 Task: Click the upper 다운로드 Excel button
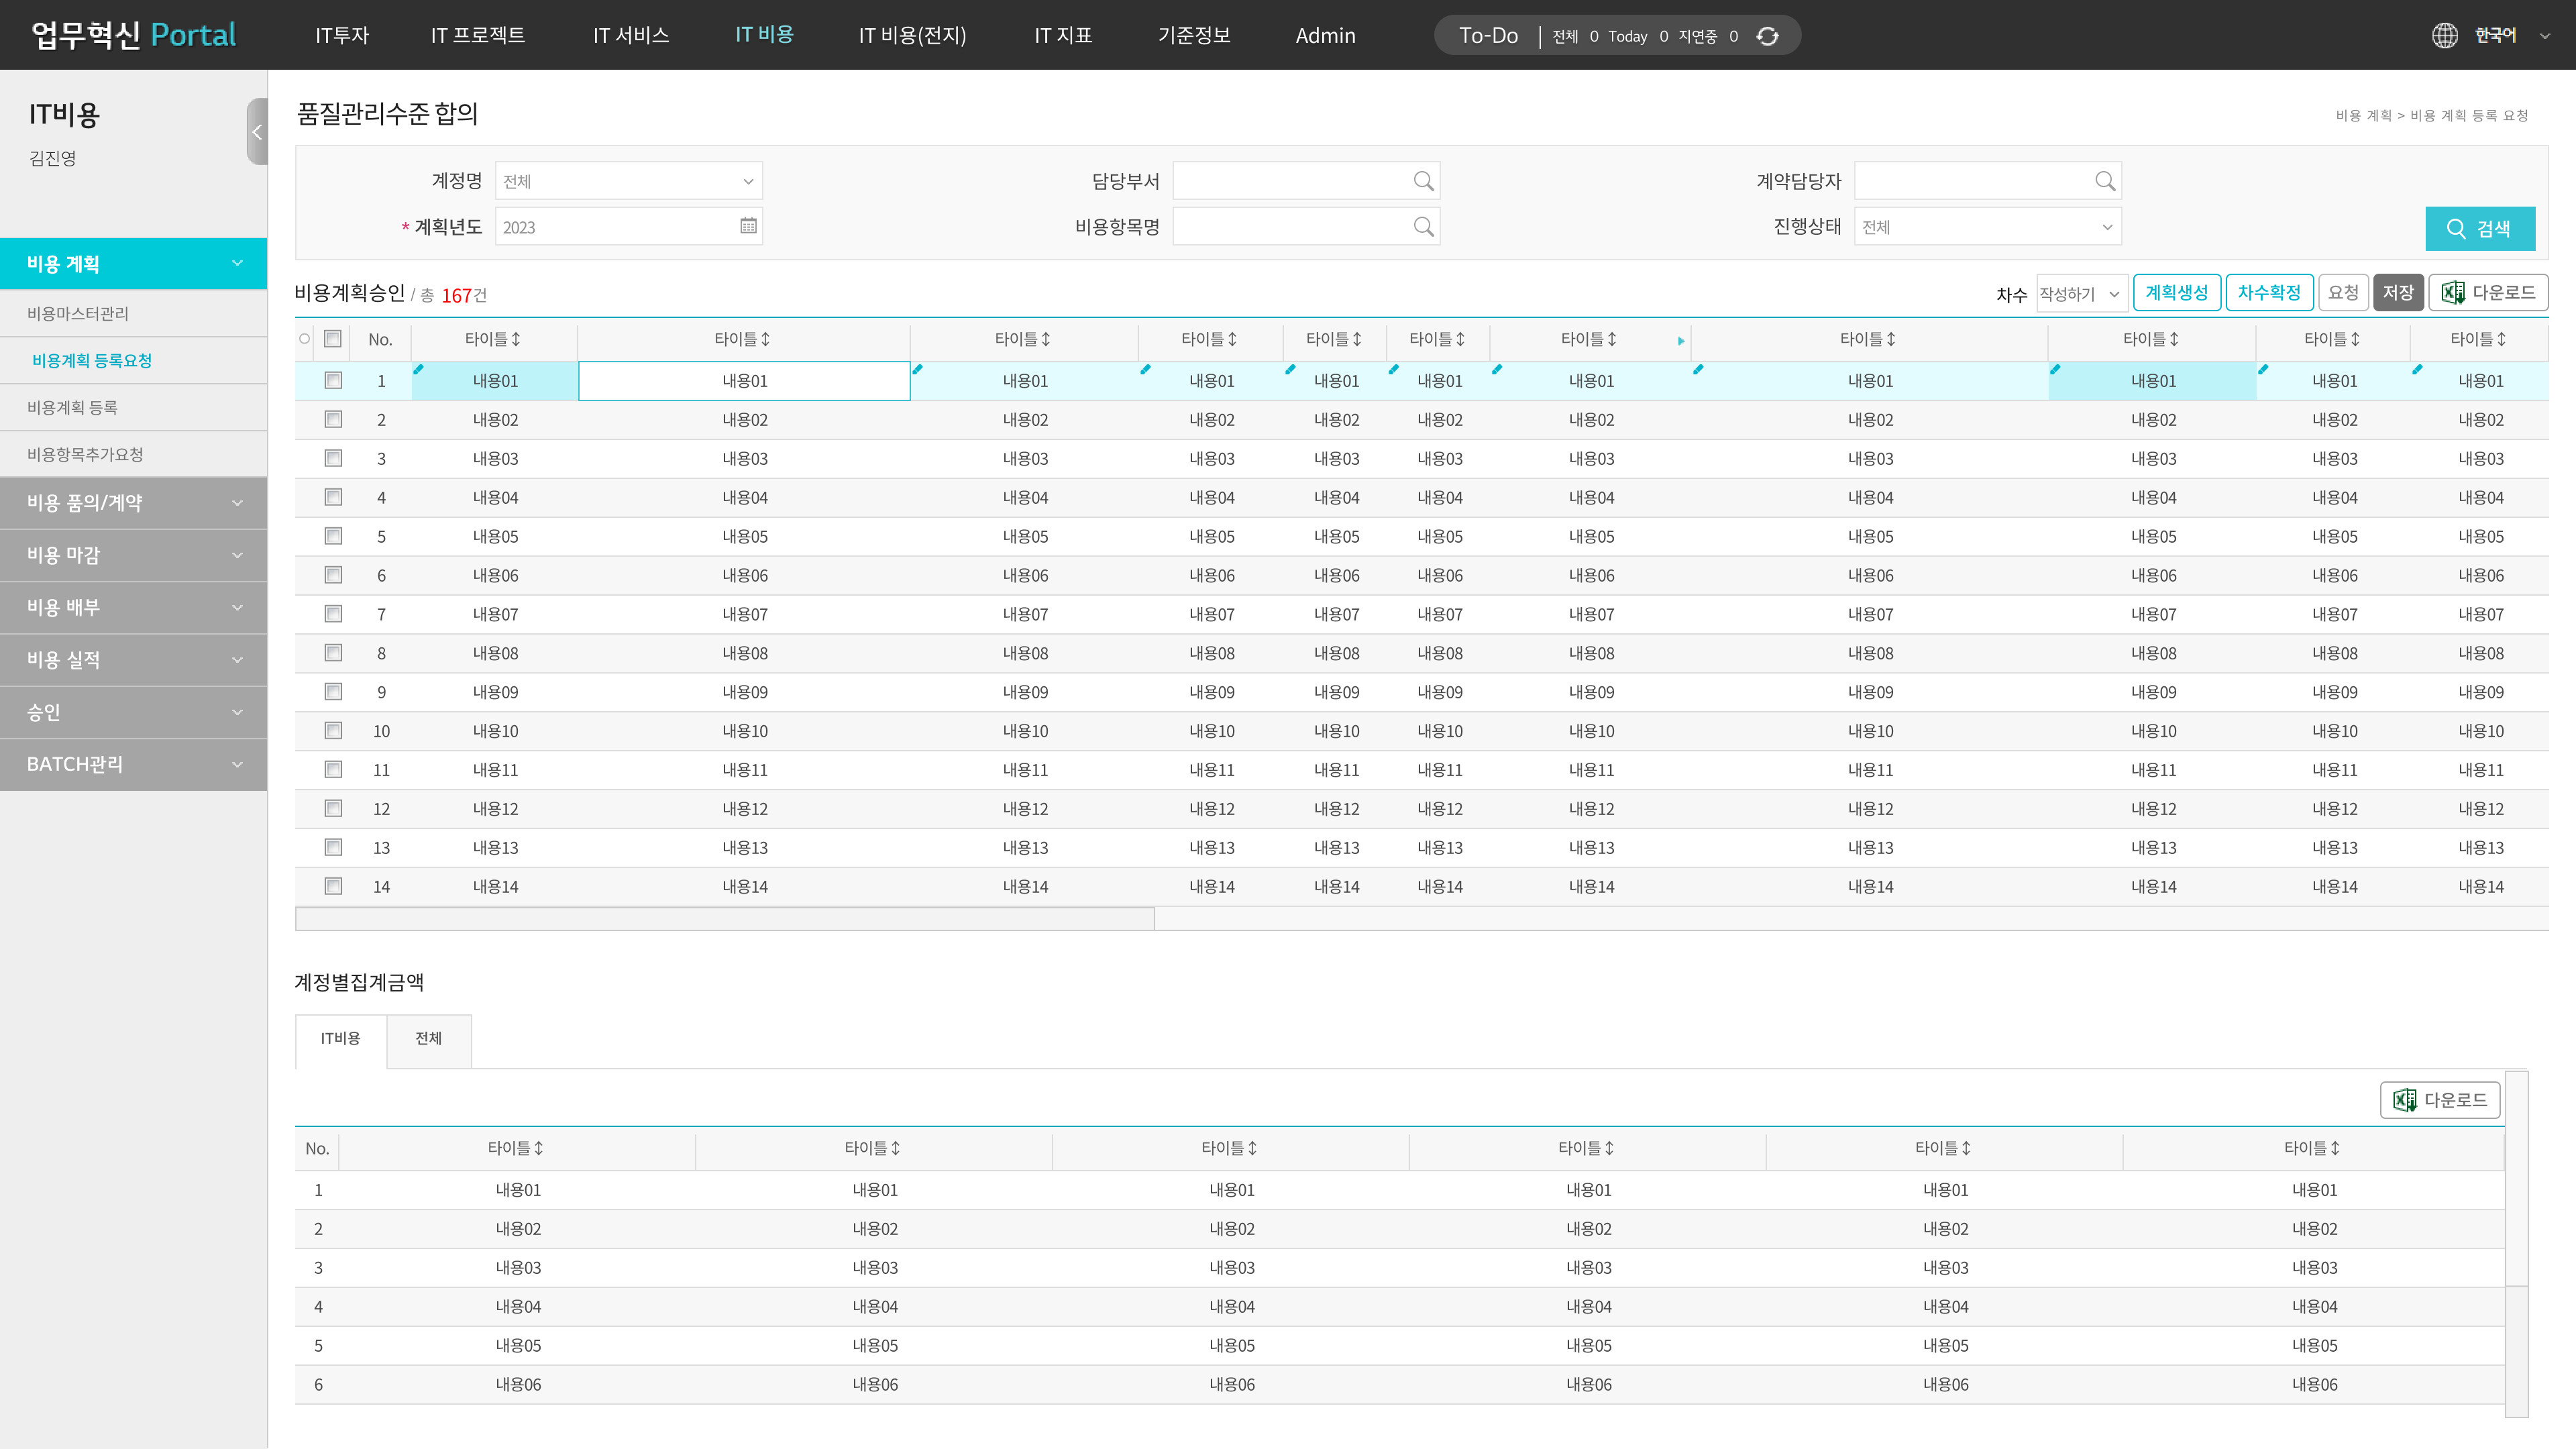[2488, 293]
